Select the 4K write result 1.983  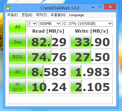[91, 72]
